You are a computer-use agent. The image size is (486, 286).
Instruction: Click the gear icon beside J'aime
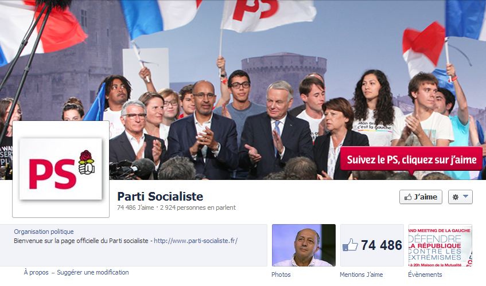pos(456,197)
